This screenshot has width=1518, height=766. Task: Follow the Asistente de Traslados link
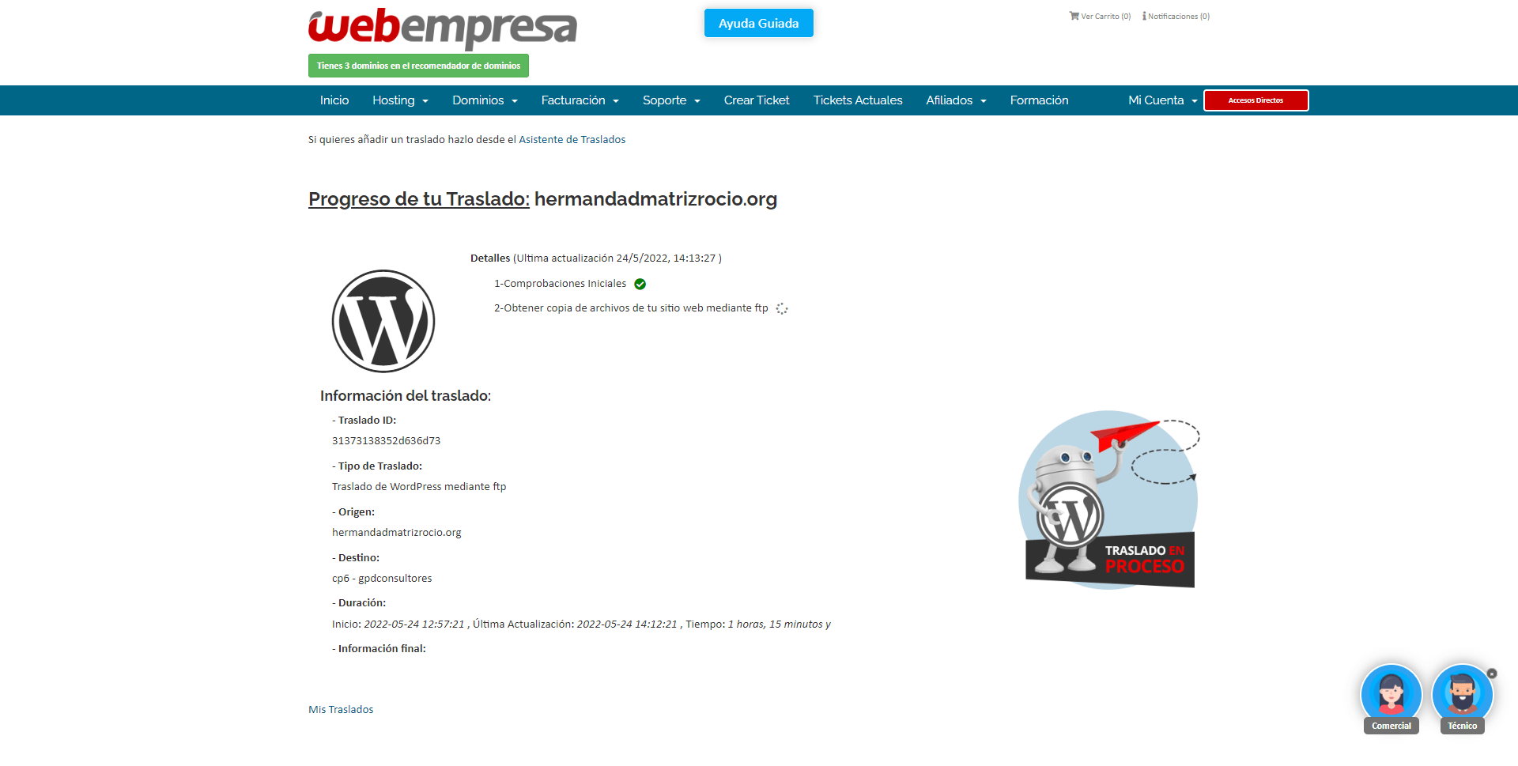572,139
